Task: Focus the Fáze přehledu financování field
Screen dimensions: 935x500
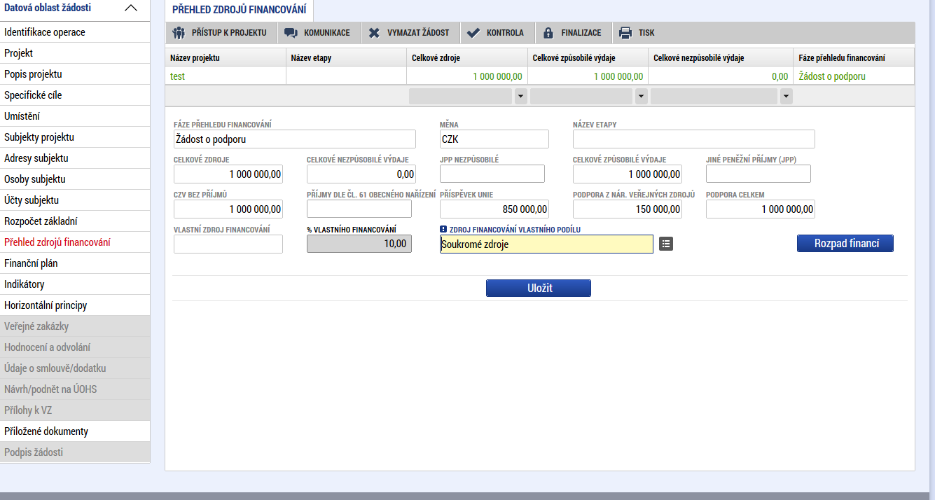Action: (295, 139)
